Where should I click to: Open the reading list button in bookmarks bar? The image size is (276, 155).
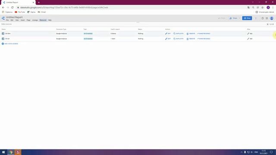pos(265,12)
